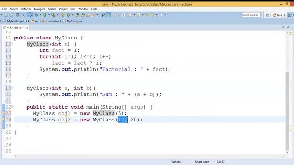This screenshot has height=165, width=294.
Task: Click src in the breadcrumb
Action: click(36, 21)
